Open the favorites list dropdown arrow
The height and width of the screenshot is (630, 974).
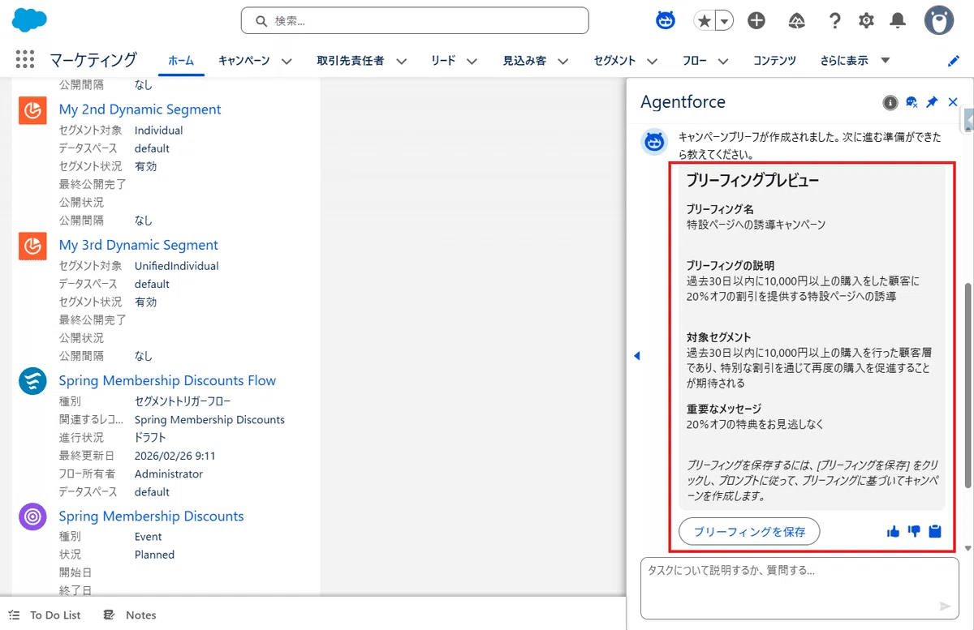[724, 21]
